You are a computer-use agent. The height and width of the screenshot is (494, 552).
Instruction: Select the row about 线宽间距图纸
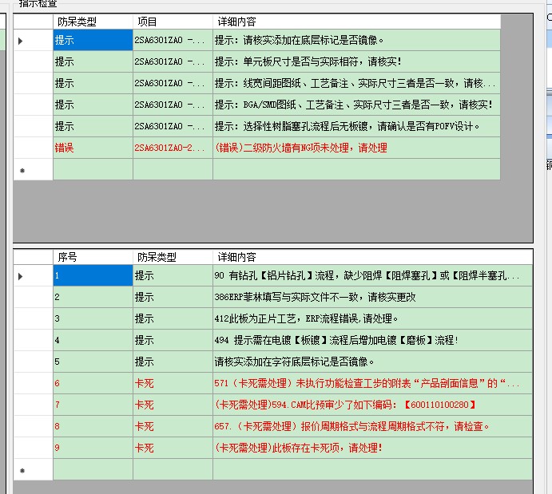356,83
